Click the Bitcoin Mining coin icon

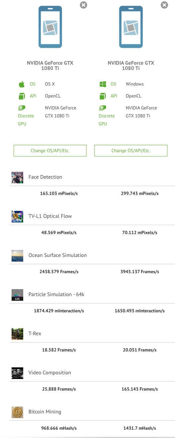click(x=17, y=412)
